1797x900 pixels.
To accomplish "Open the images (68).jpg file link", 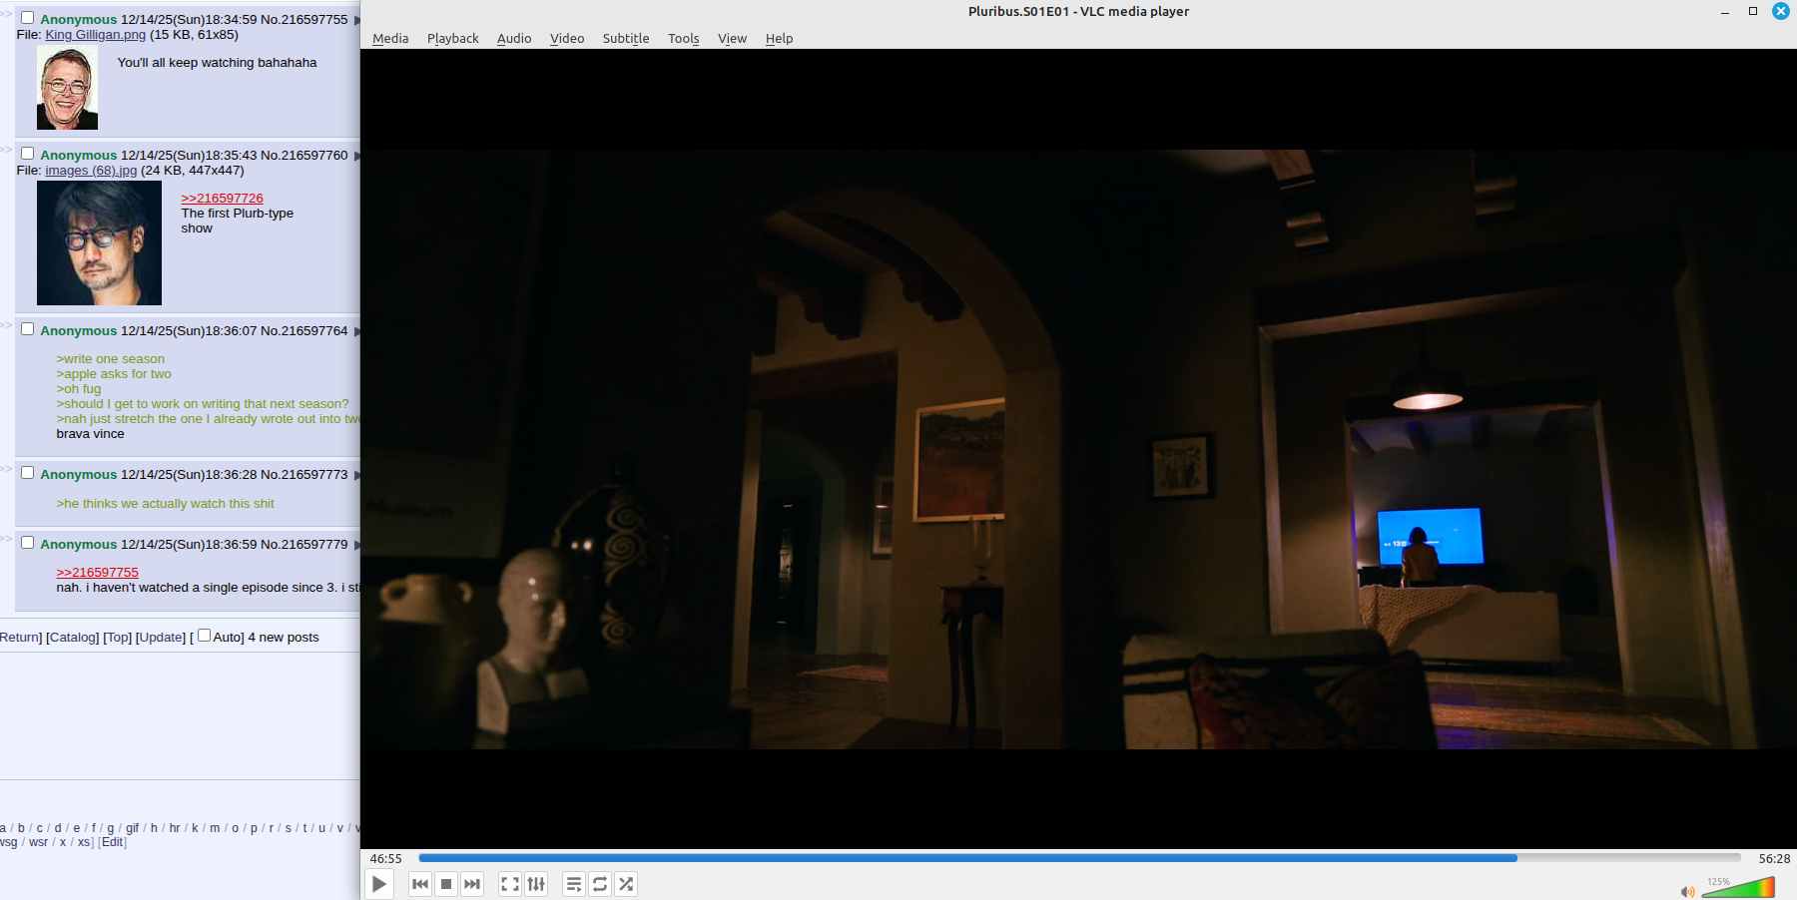I will click(91, 171).
